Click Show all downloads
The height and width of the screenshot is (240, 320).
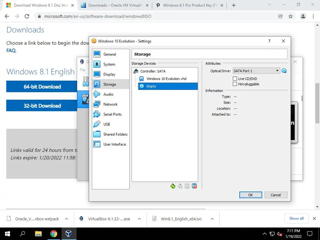[296, 218]
